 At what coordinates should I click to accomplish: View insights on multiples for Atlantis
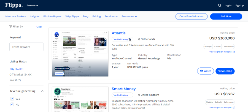(x=220, y=52)
